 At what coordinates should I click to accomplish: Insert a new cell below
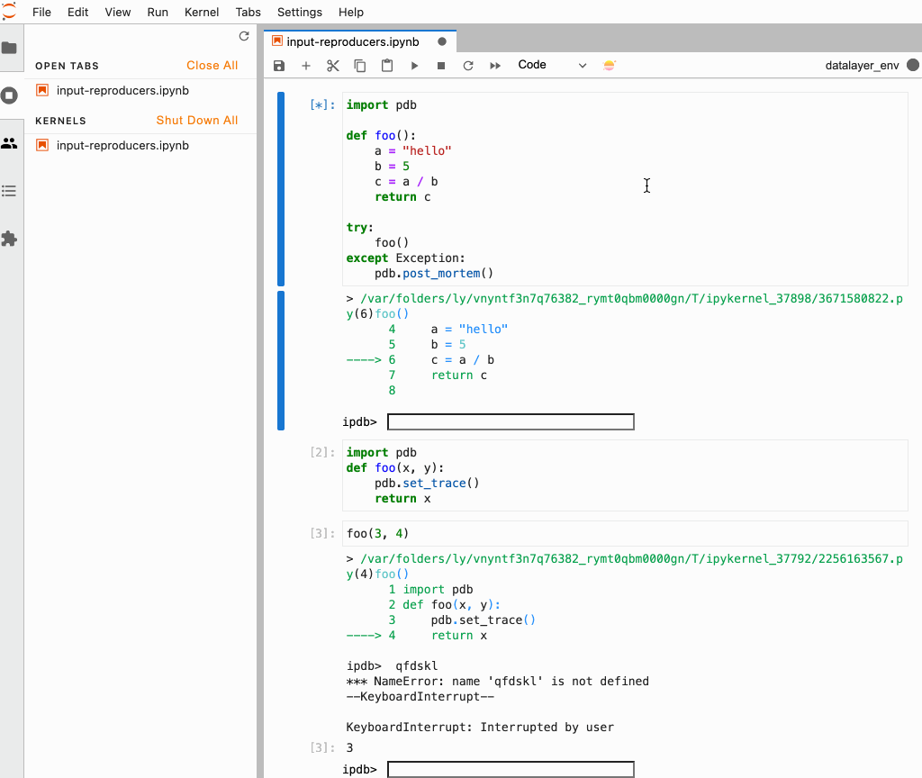(306, 65)
